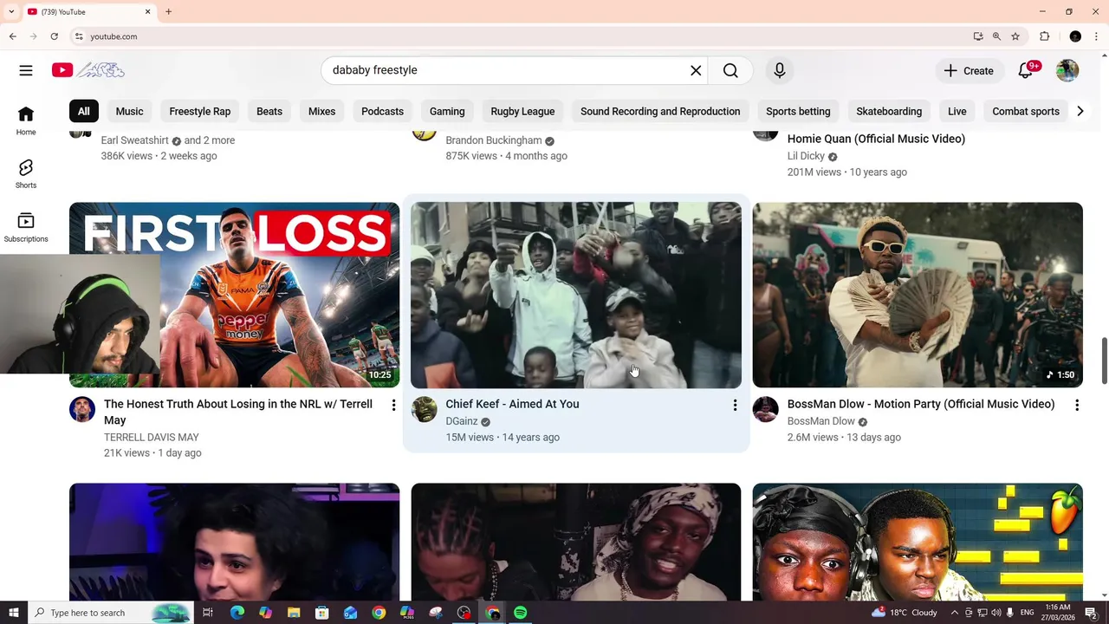Open BossMan Dlow channel avatar
Image resolution: width=1109 pixels, height=624 pixels.
tap(765, 409)
